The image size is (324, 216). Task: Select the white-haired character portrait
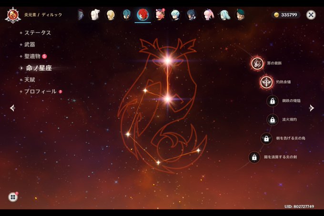pyautogui.click(x=95, y=15)
